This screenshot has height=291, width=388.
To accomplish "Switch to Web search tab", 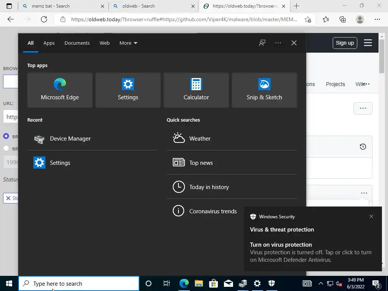I will click(105, 43).
